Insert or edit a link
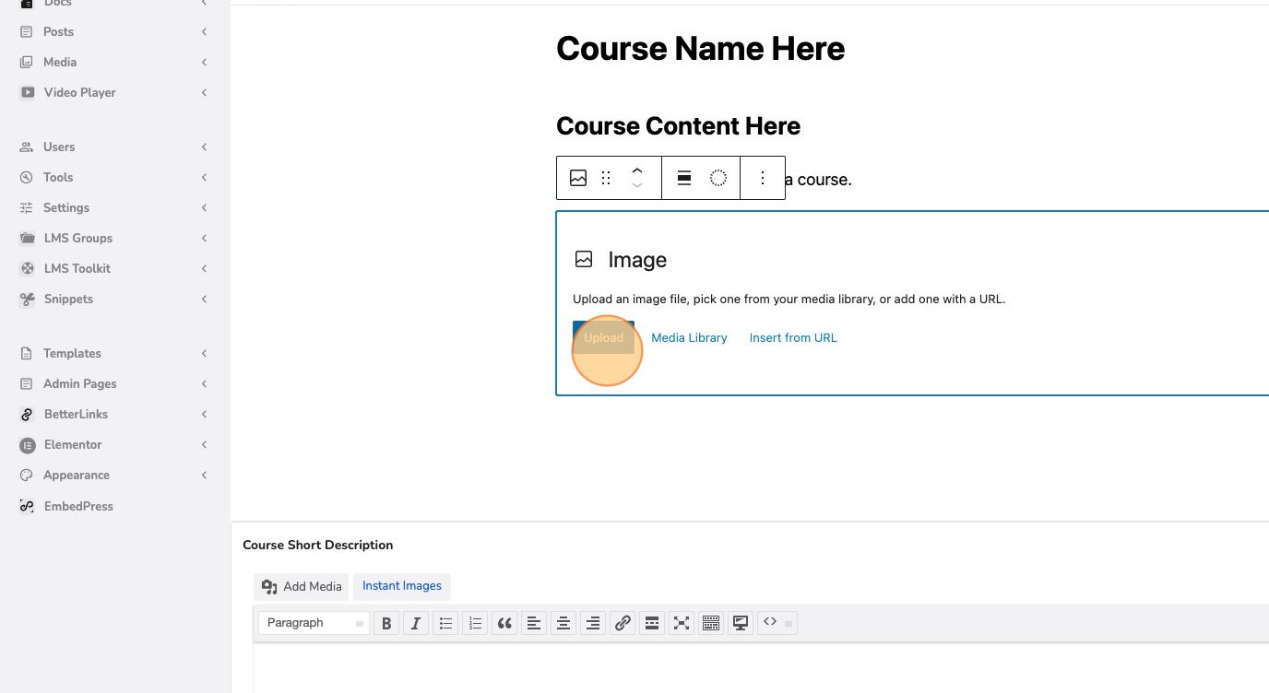 pyautogui.click(x=623, y=624)
